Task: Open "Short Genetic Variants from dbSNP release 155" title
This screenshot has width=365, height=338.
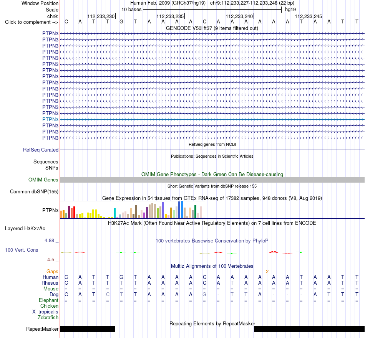Action: pyautogui.click(x=212, y=186)
